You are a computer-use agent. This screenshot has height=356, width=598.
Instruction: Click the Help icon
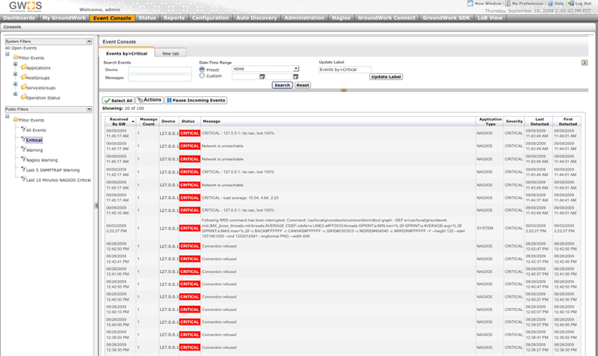click(550, 4)
